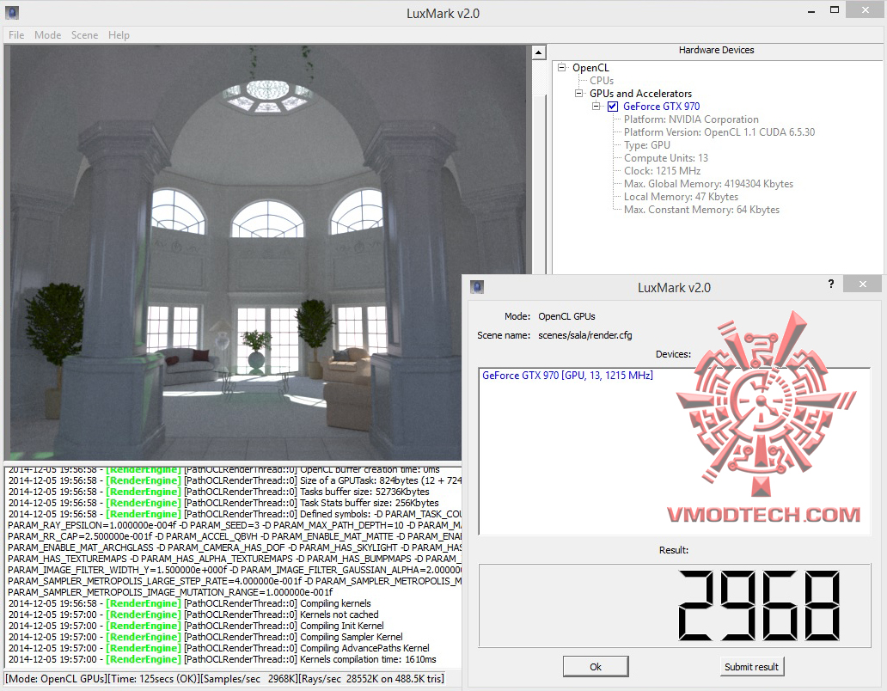Select the GeForce GTX 970 tree item
Viewport: 887px width, 691px height.
coord(661,107)
